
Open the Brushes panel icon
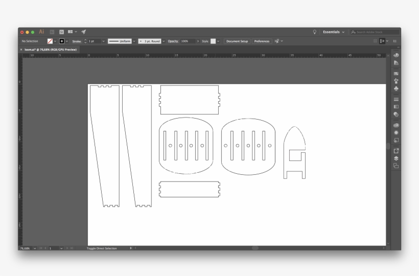396,81
